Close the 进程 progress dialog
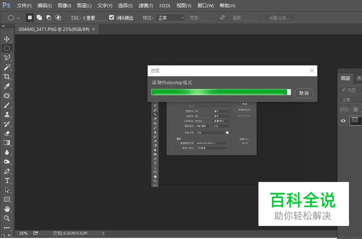 312,71
